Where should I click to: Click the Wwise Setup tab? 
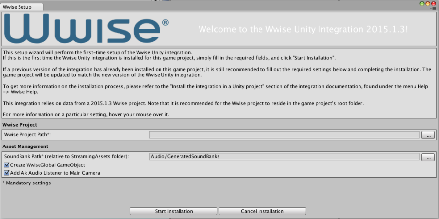coord(16,7)
